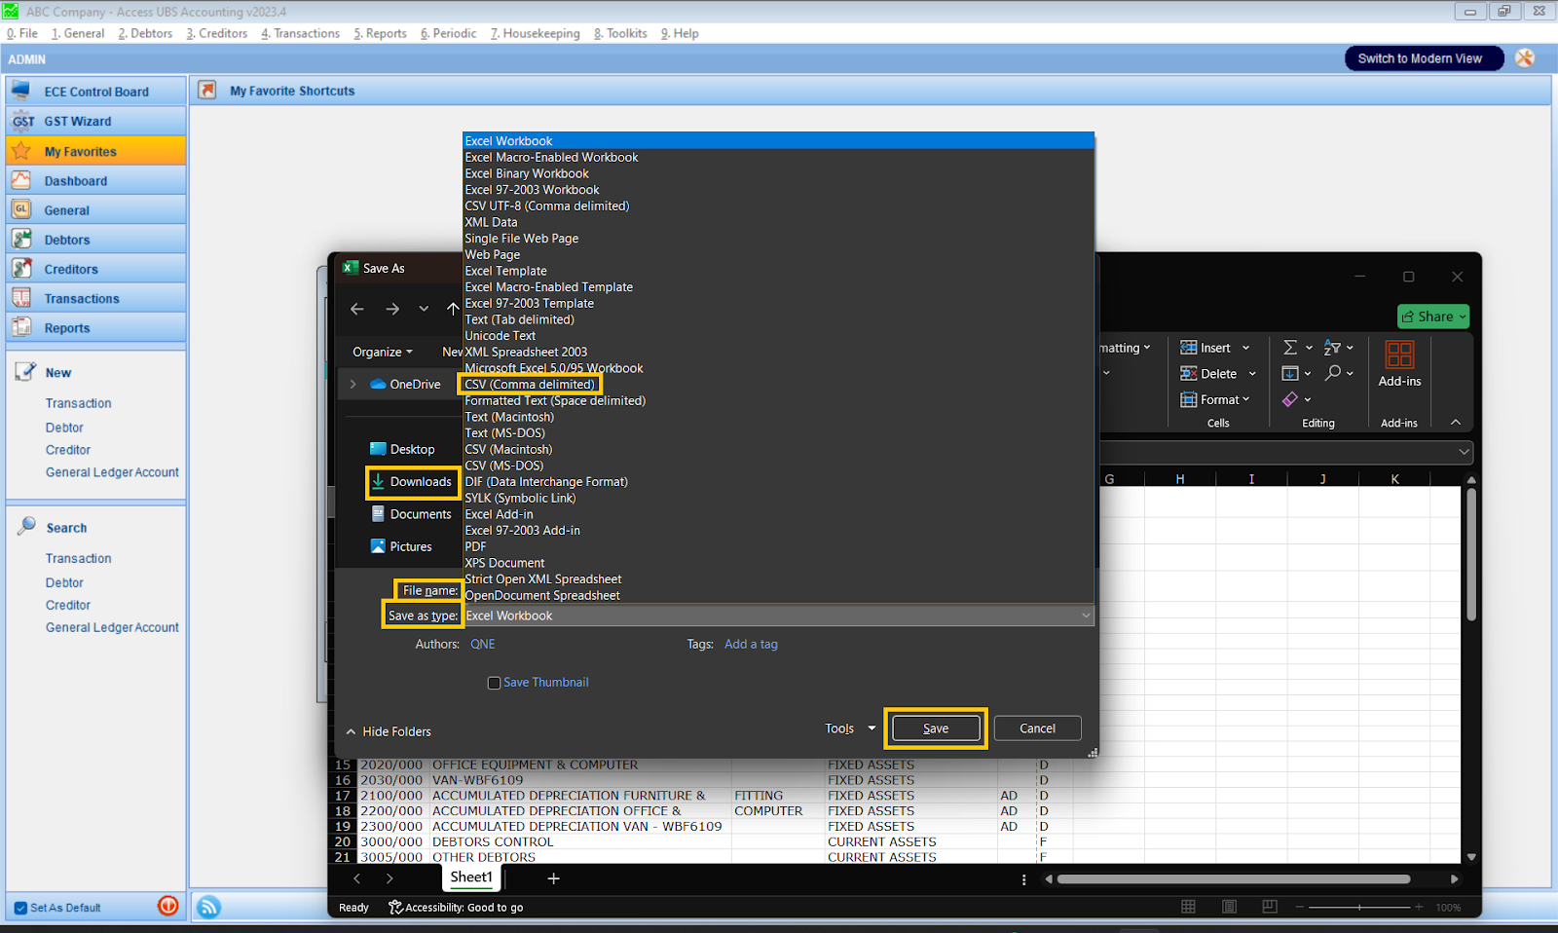The image size is (1558, 933).
Task: Click the Excel horizontal scrollbar
Action: [x=1234, y=878]
